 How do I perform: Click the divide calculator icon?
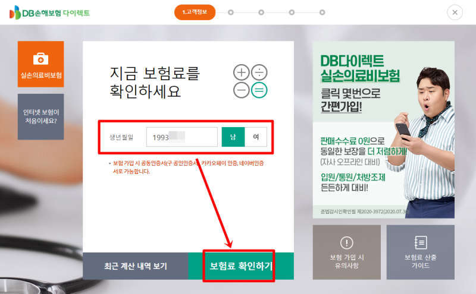click(259, 72)
